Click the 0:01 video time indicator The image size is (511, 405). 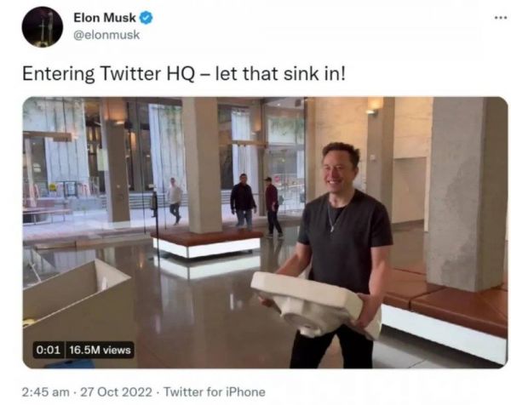pos(49,350)
